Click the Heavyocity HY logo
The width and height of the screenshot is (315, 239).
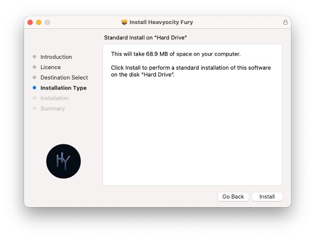coord(64,161)
